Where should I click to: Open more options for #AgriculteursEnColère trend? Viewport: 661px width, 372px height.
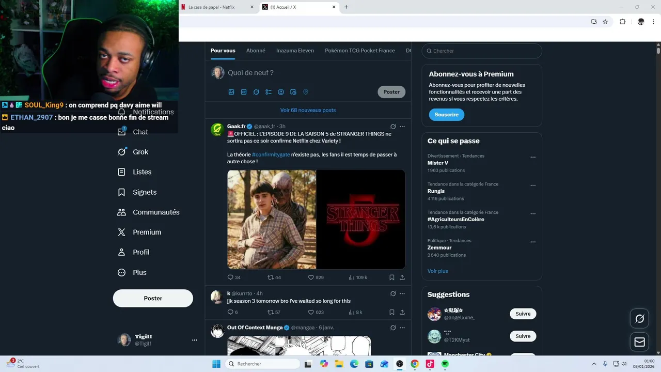533,213
